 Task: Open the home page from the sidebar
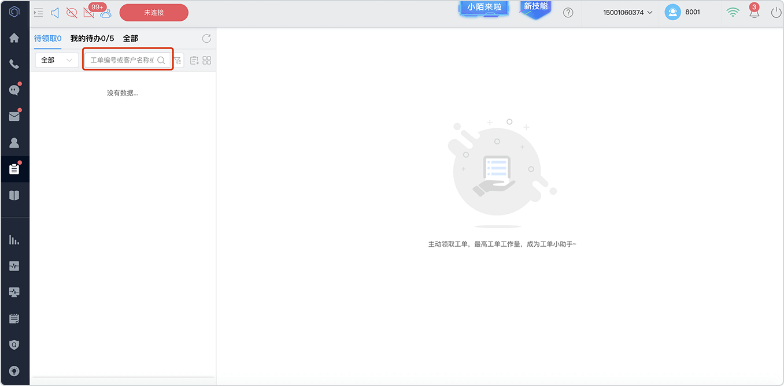click(14, 38)
